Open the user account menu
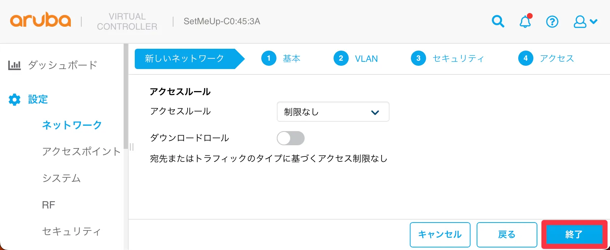 coord(585,22)
